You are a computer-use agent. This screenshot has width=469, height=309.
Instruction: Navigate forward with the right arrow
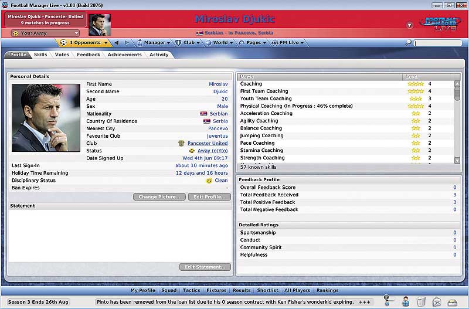tap(127, 43)
